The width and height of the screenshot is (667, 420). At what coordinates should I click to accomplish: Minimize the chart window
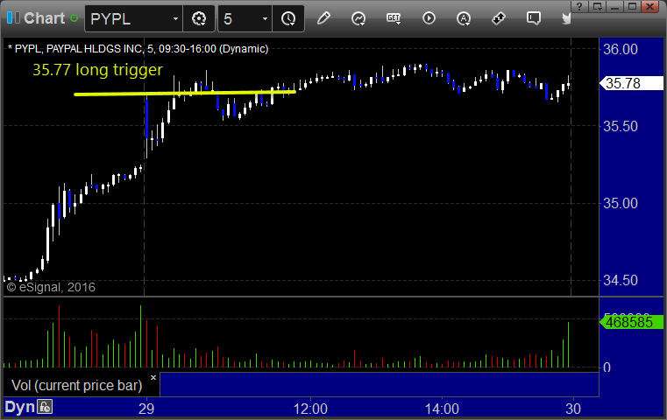point(615,6)
